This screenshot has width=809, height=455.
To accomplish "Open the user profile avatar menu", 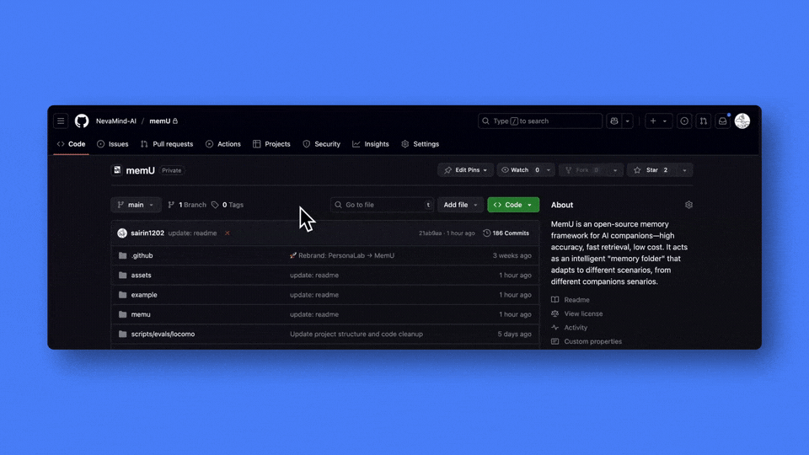I will point(742,121).
